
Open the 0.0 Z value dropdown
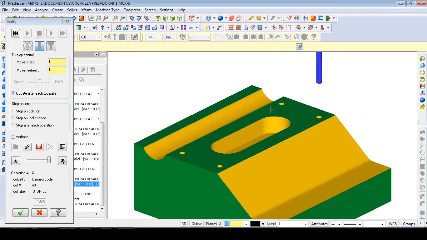(x=99, y=37)
